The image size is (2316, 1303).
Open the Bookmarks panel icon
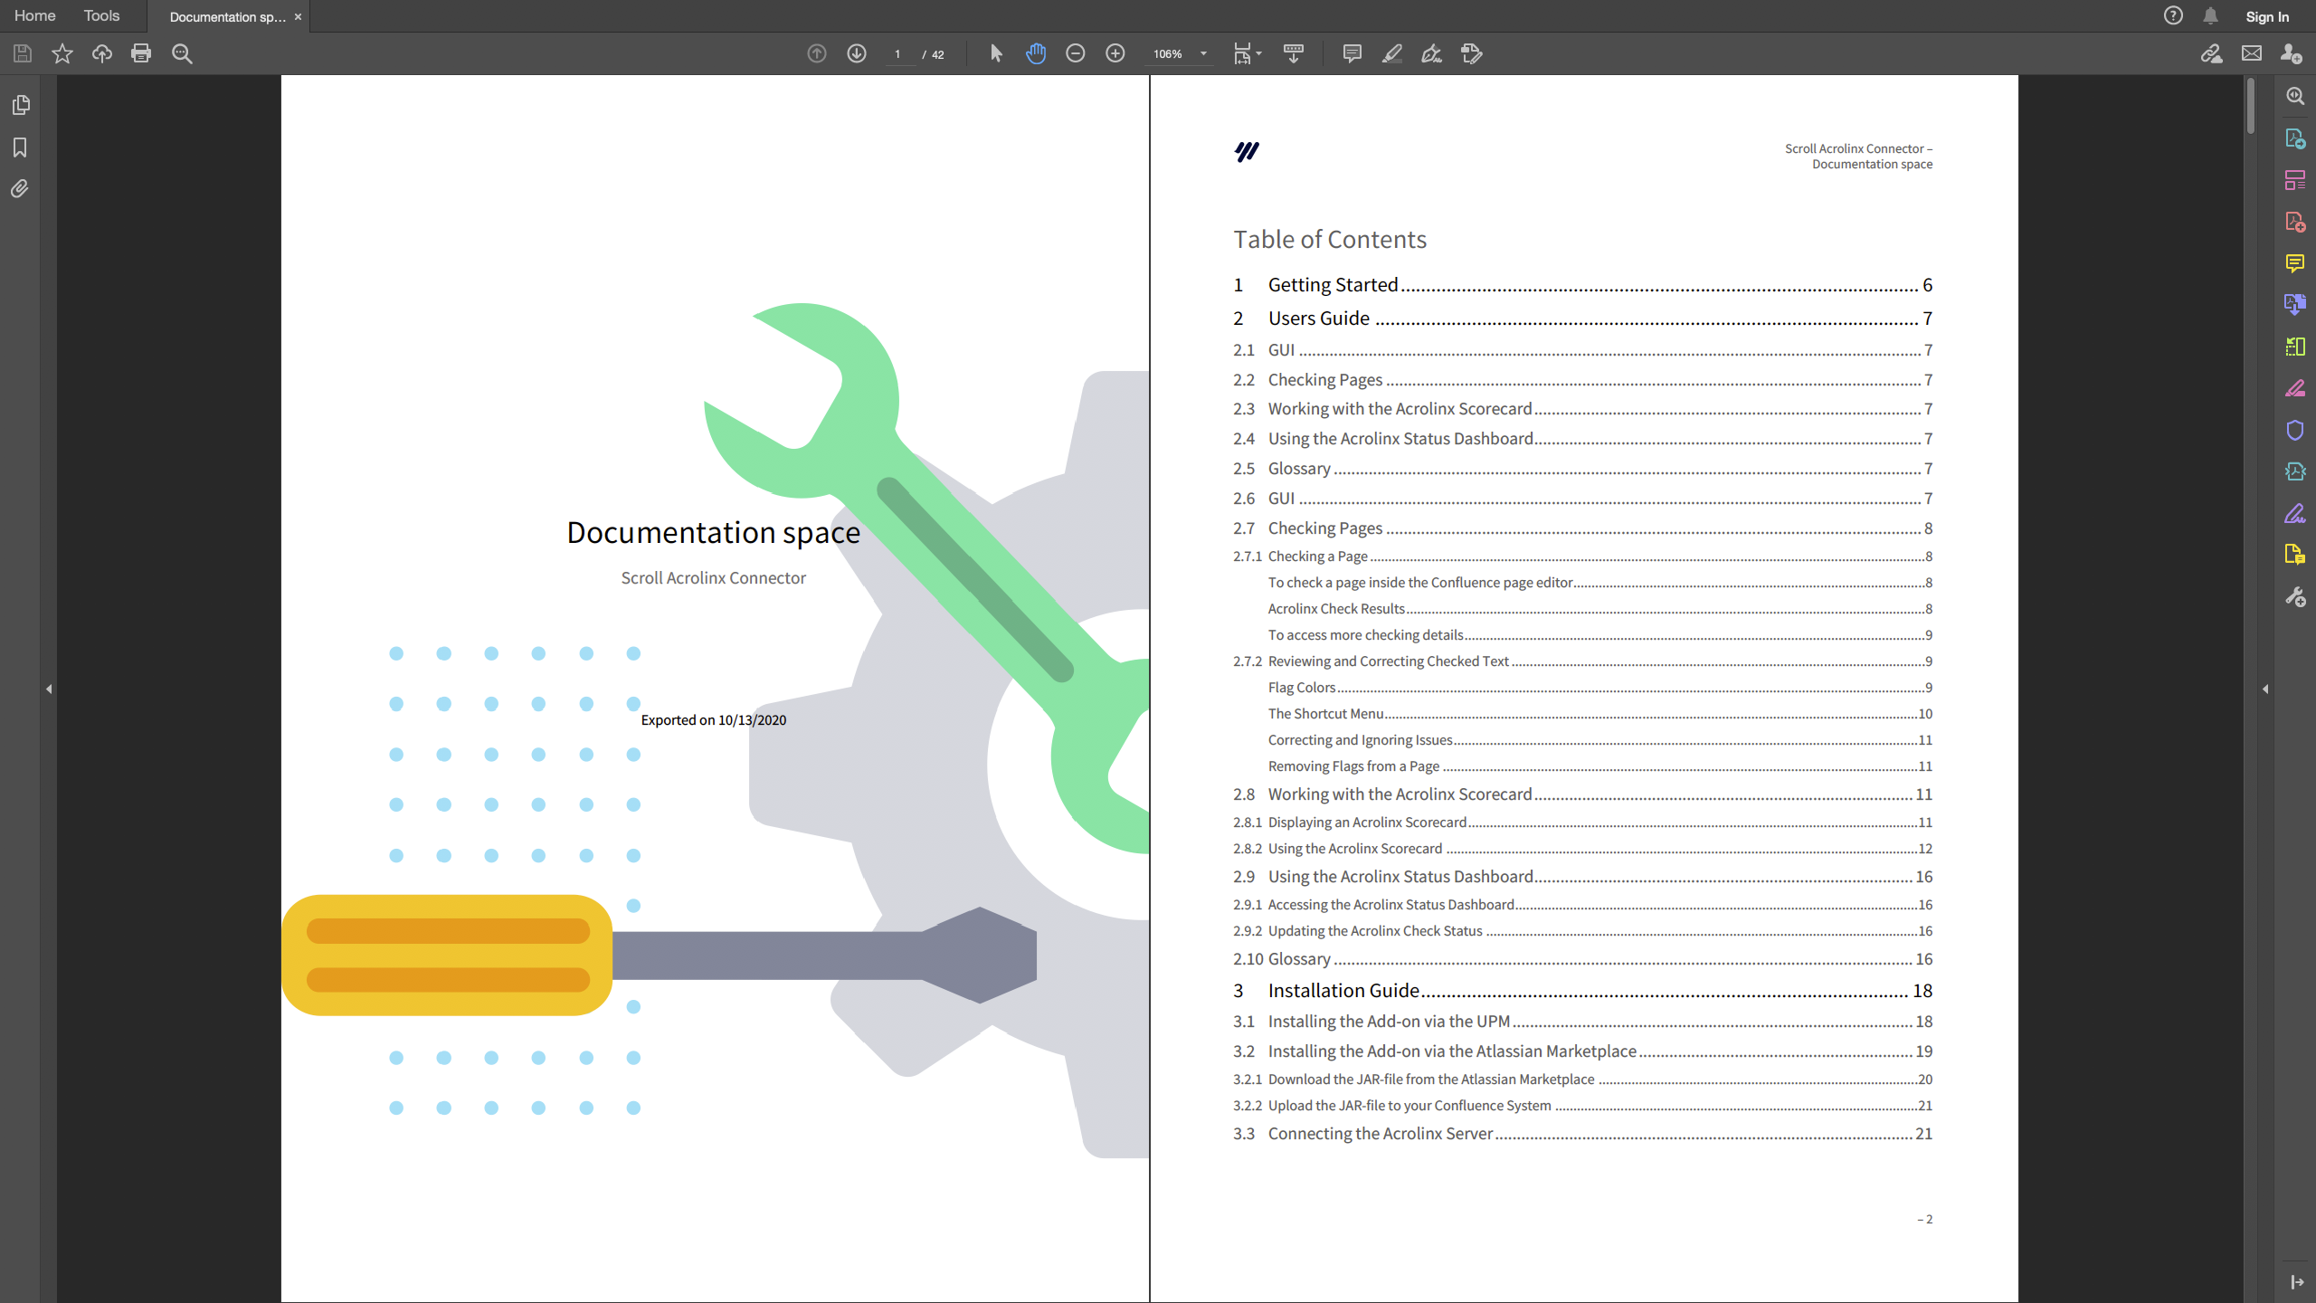[x=20, y=147]
